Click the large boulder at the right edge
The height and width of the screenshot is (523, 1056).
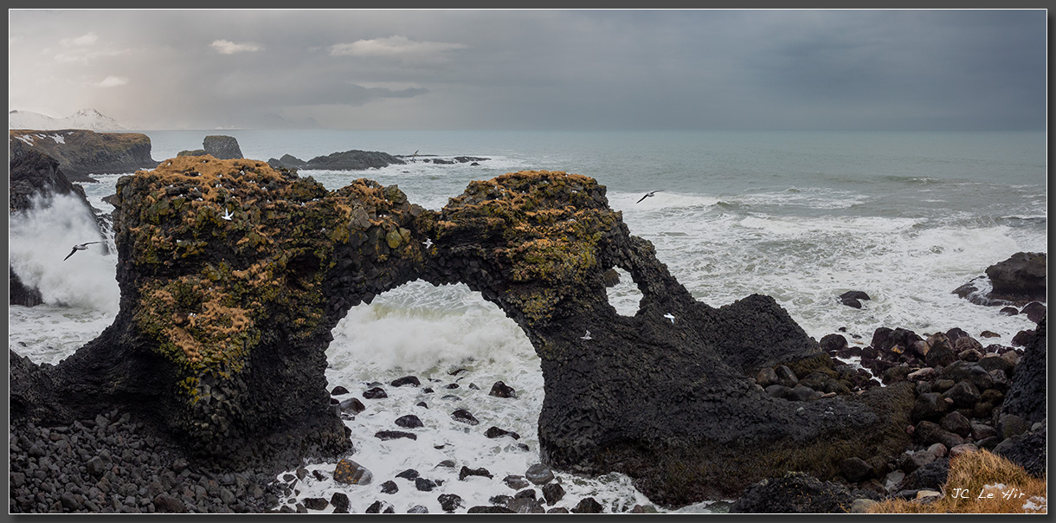1016,275
